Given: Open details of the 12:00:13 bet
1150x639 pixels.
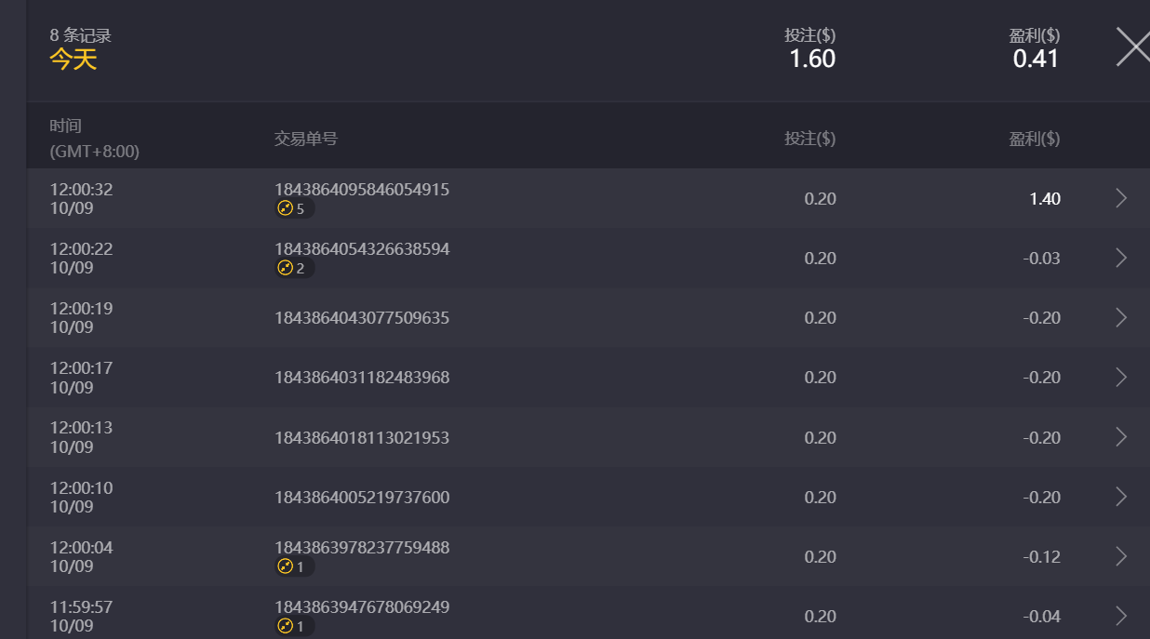Looking at the screenshot, I should click(1120, 437).
